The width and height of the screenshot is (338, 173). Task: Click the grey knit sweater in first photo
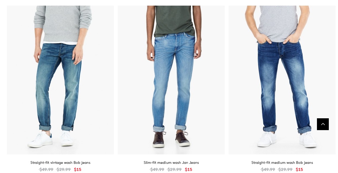tap(63, 24)
